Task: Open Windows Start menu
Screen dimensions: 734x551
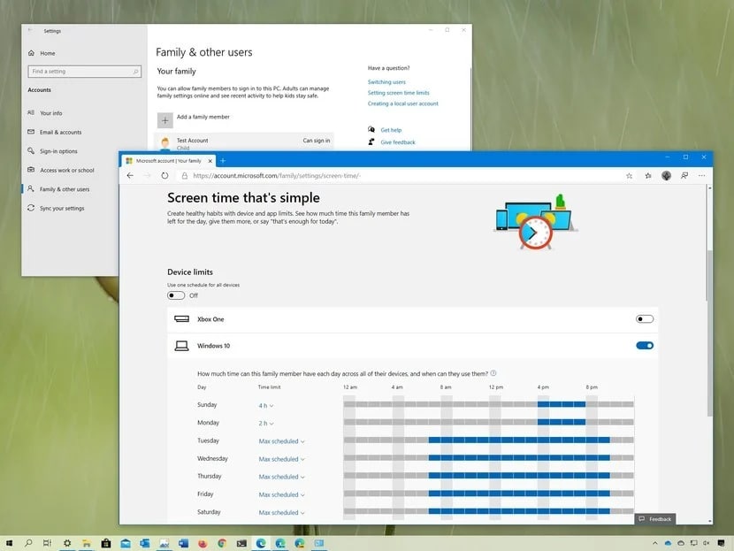Action: tap(9, 543)
